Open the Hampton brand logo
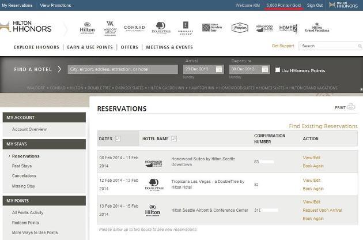 click(x=240, y=28)
